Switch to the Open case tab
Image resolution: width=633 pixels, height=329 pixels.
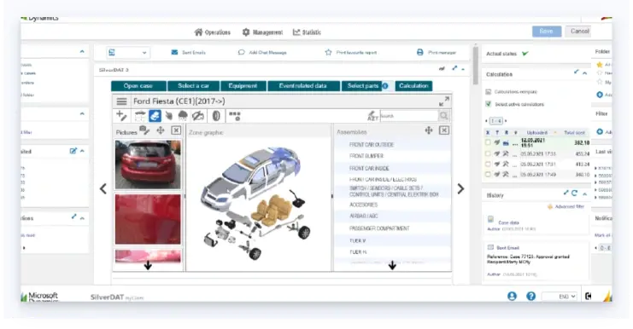(x=138, y=86)
